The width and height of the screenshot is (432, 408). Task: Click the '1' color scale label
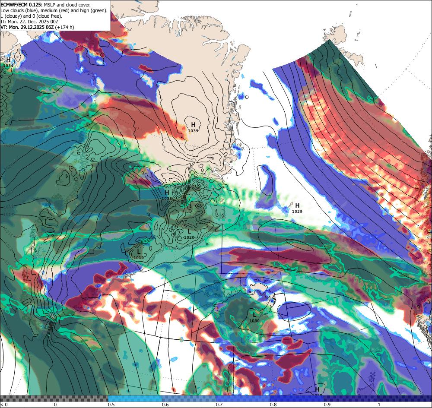pos(379,405)
